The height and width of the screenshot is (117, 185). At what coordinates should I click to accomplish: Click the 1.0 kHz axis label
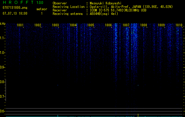2,53
